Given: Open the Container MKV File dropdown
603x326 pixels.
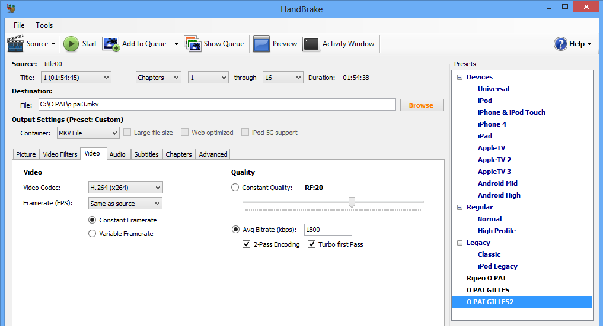Looking at the screenshot, I should 88,133.
